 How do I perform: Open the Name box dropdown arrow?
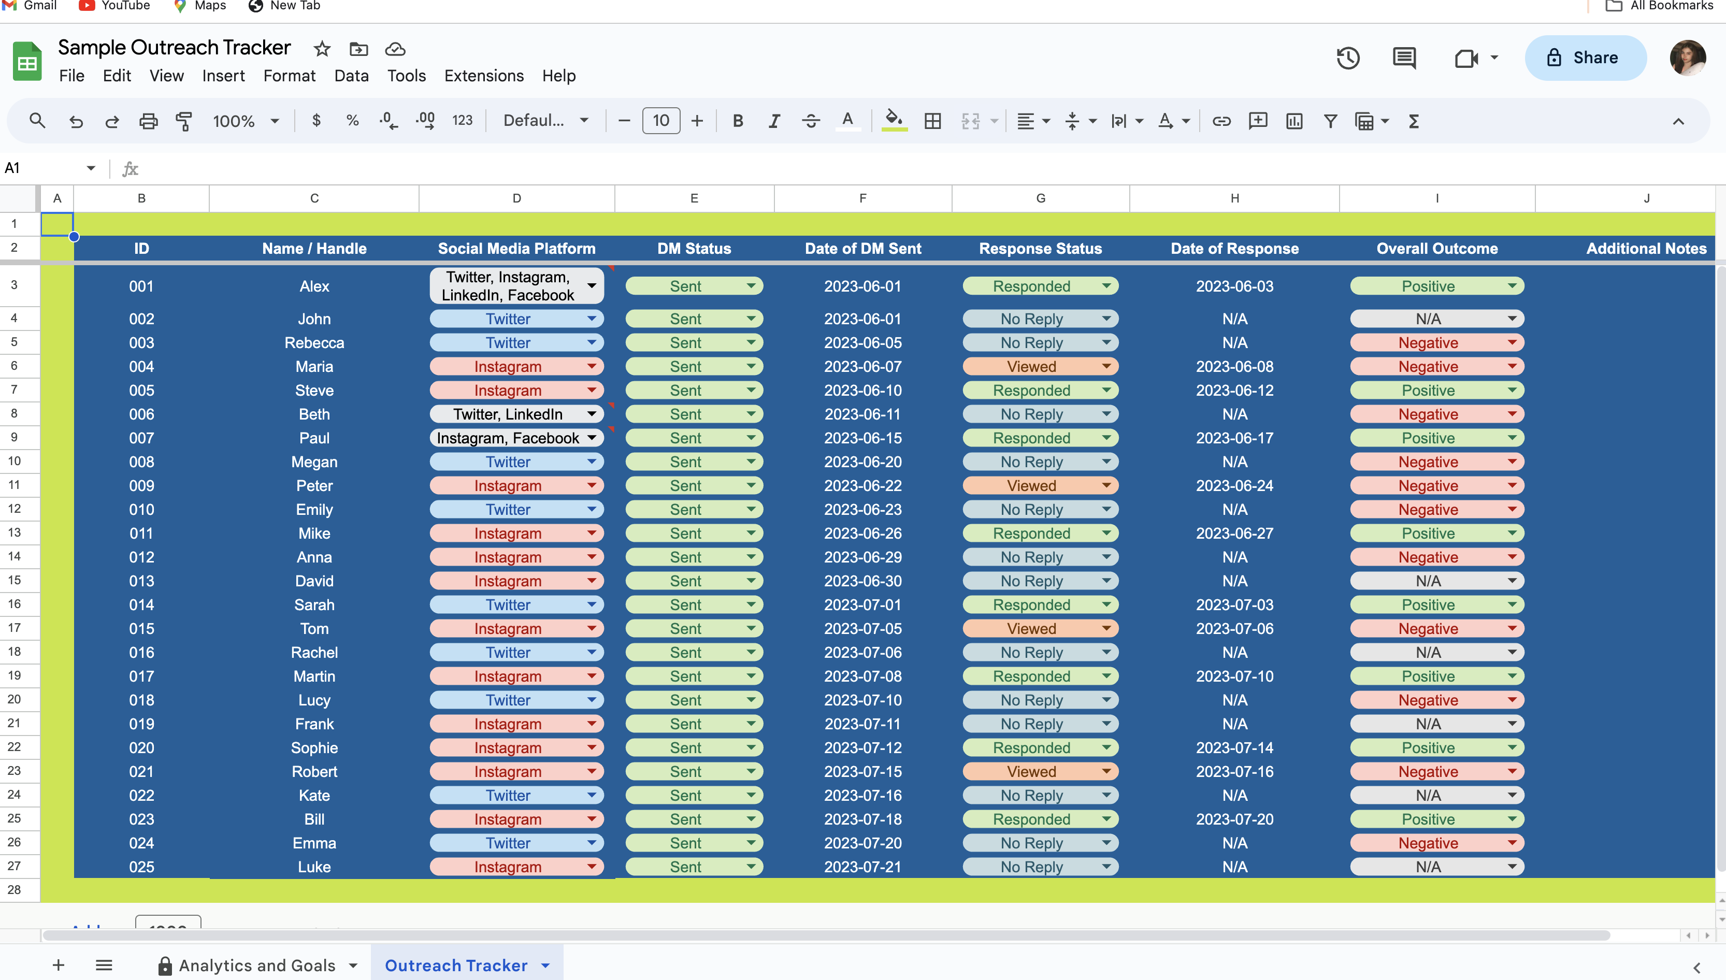pyautogui.click(x=91, y=168)
